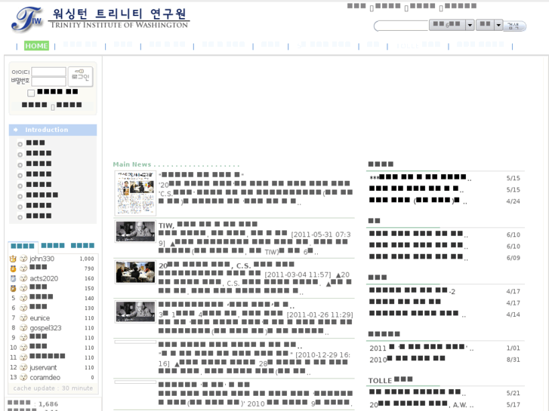549x411 pixels.
Task: Click the 'cache update : 30 minute' note
Action: (x=53, y=388)
